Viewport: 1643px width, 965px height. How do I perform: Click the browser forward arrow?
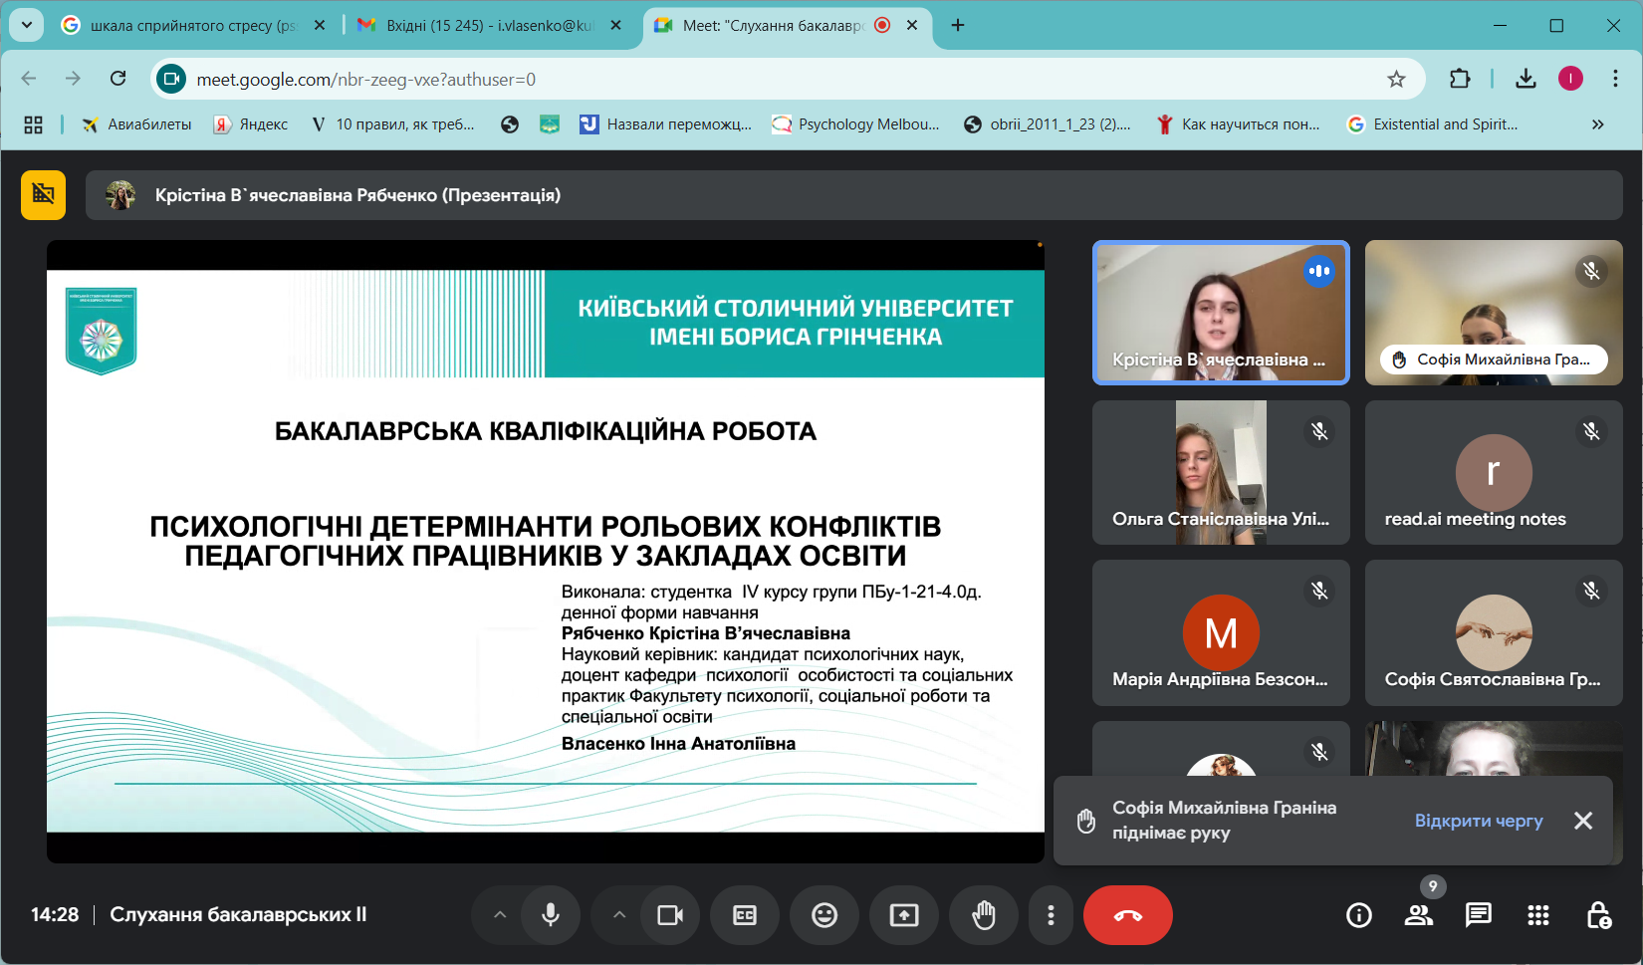[73, 79]
